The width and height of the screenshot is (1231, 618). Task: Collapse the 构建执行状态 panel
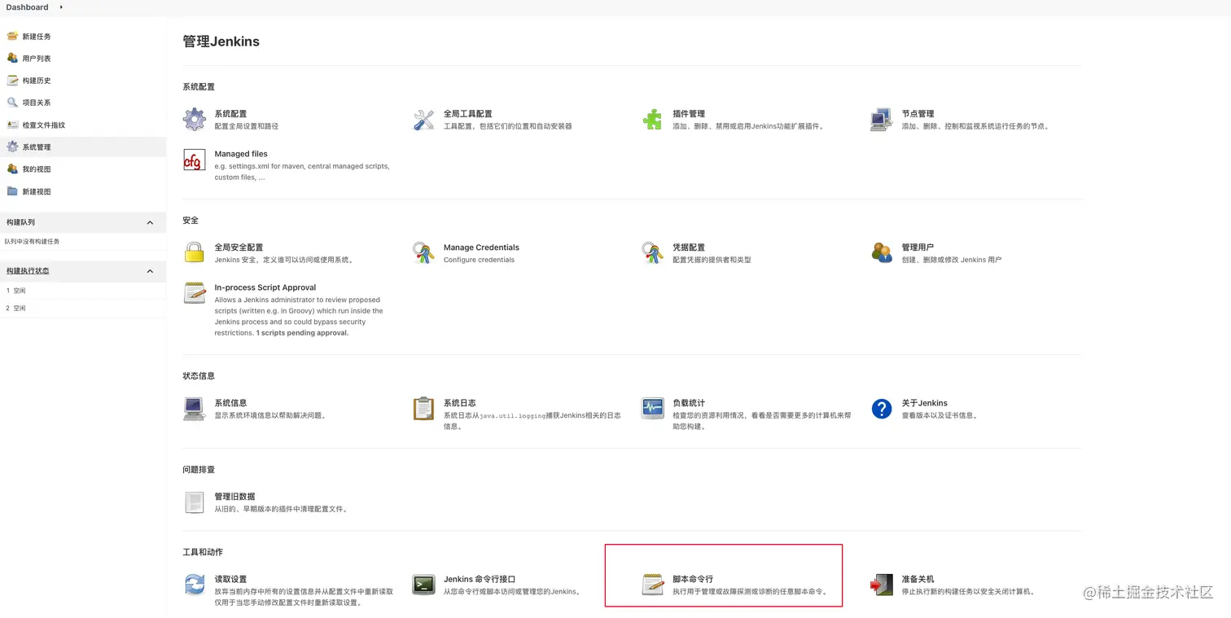tap(150, 271)
